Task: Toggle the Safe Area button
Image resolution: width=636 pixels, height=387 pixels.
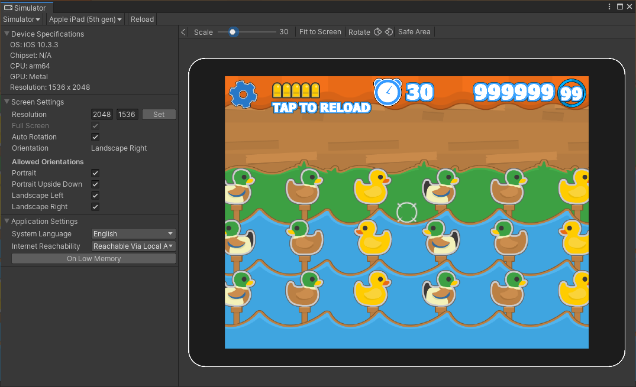Action: [x=414, y=31]
